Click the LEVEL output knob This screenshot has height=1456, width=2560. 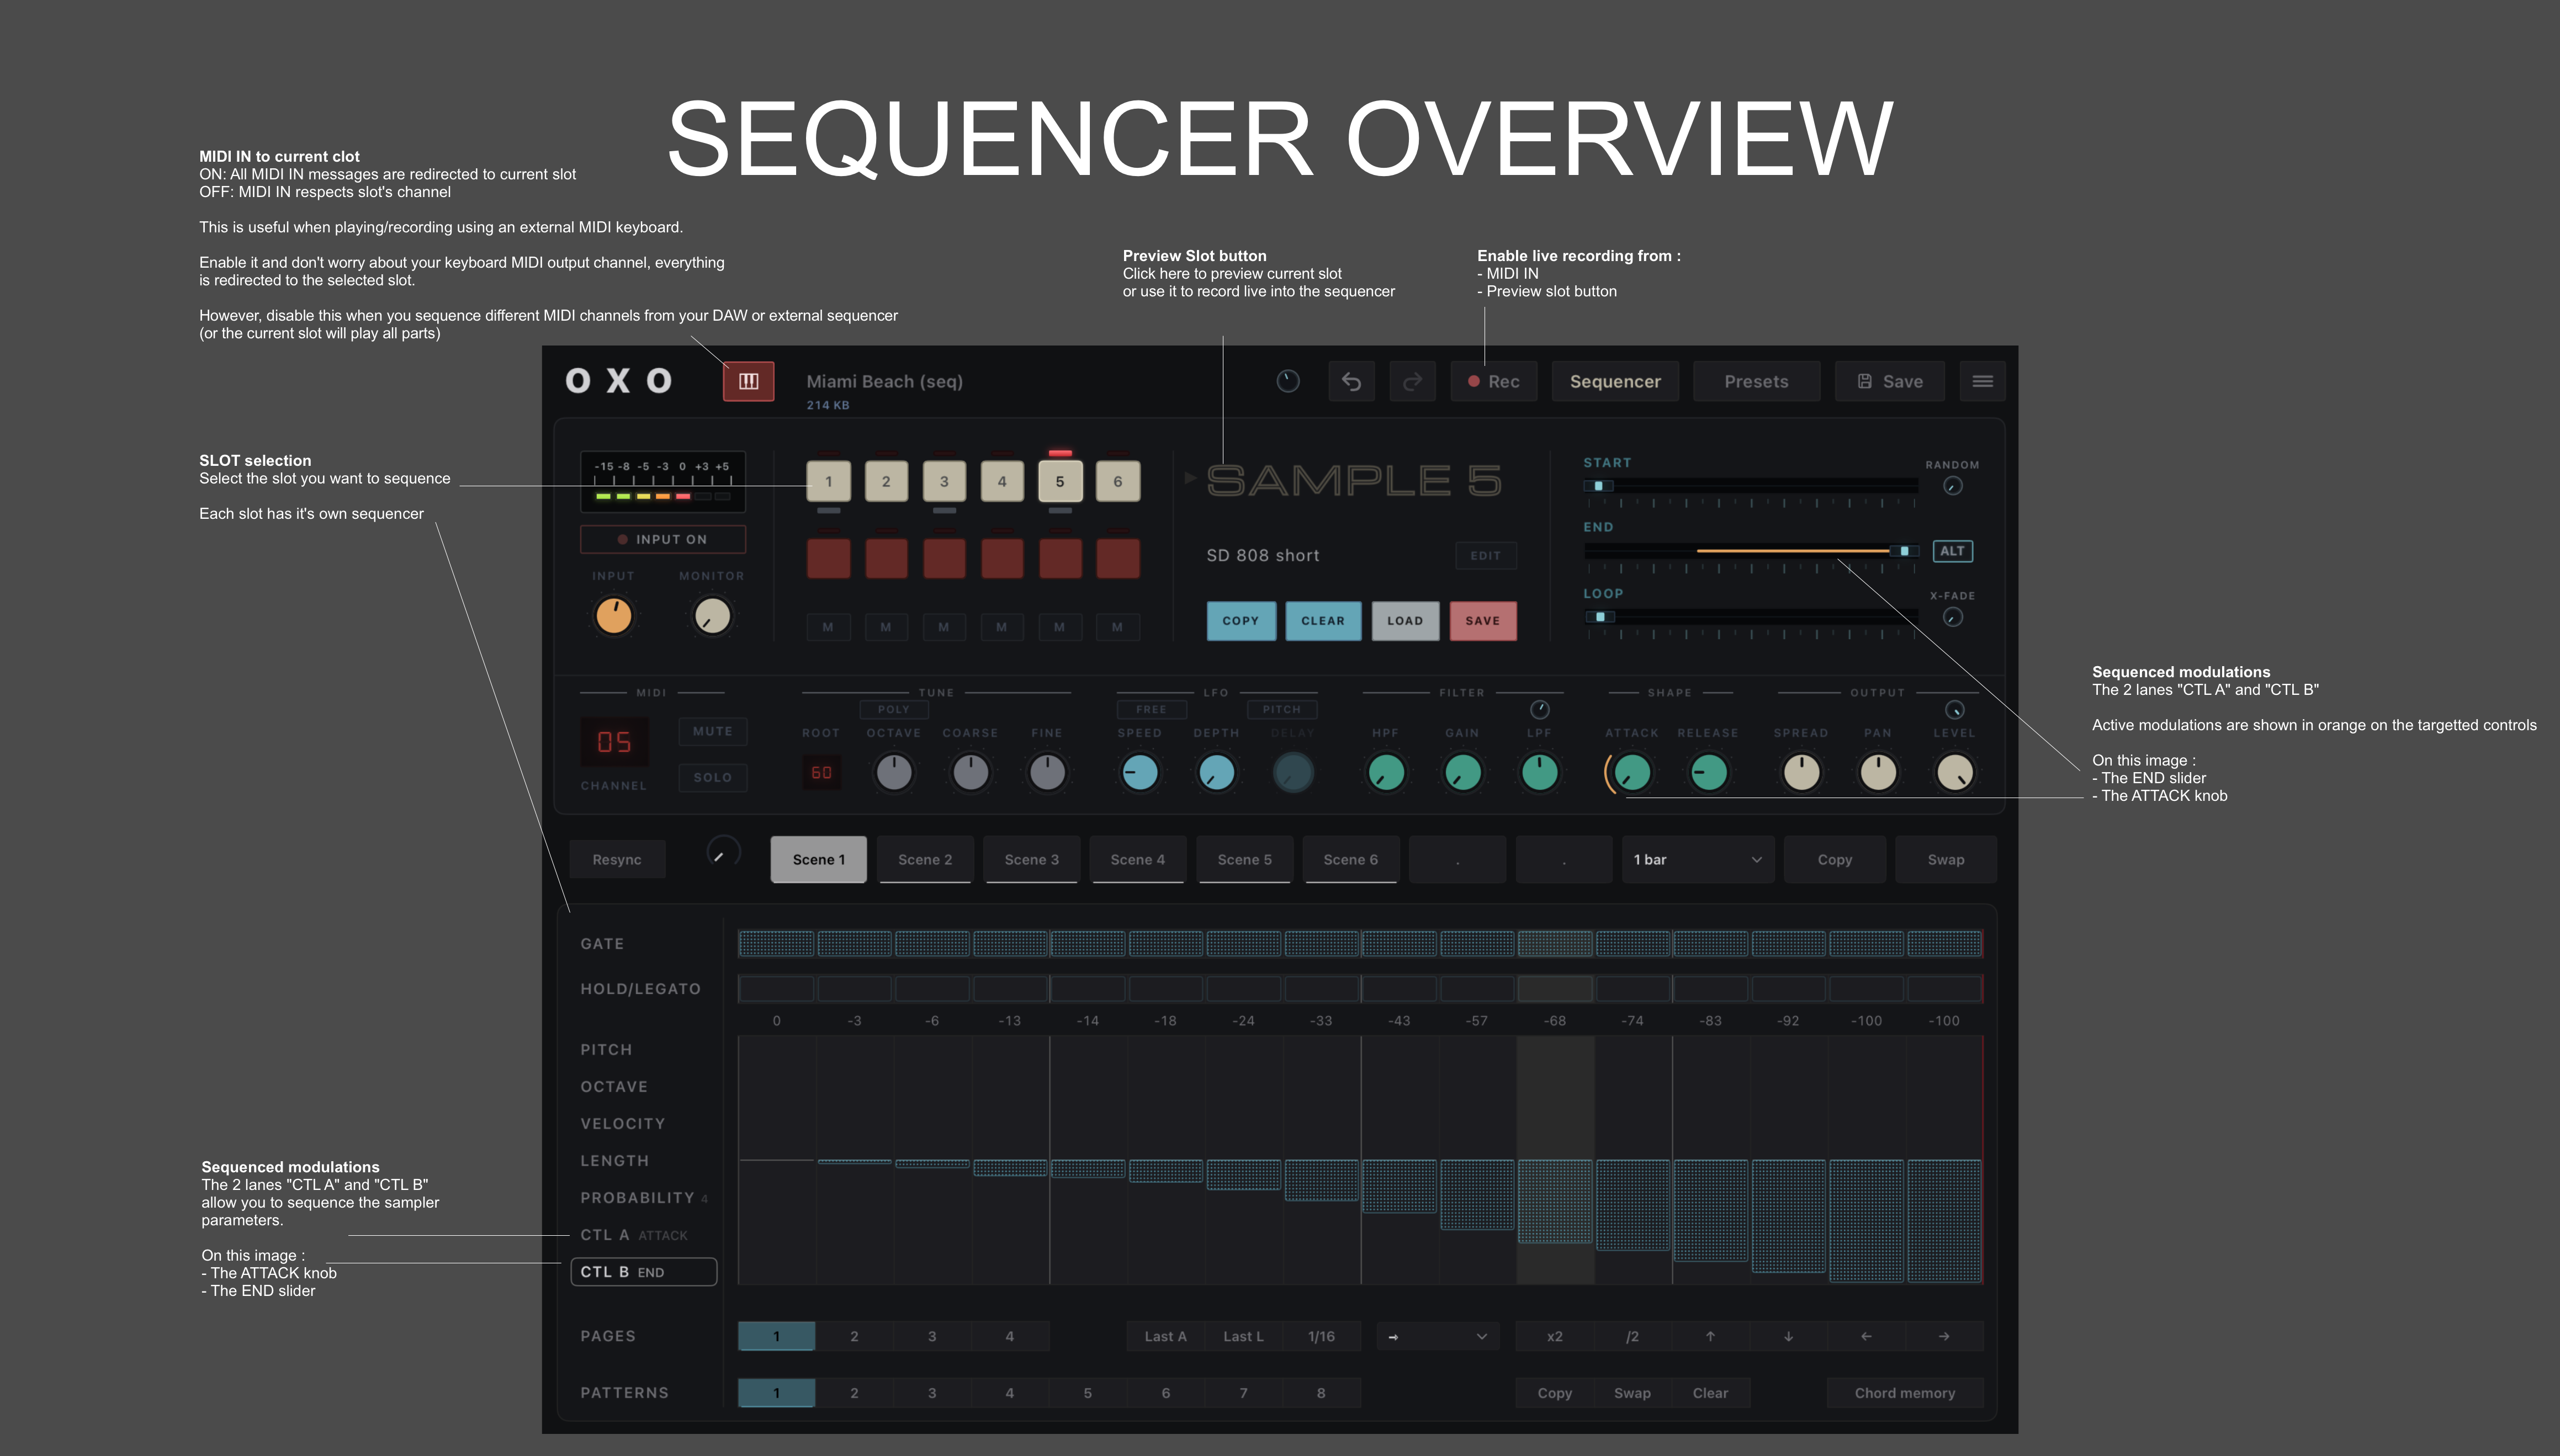[x=1954, y=772]
